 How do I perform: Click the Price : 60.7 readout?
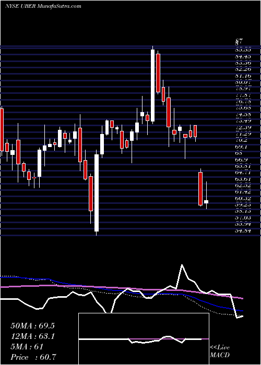(x=33, y=357)
